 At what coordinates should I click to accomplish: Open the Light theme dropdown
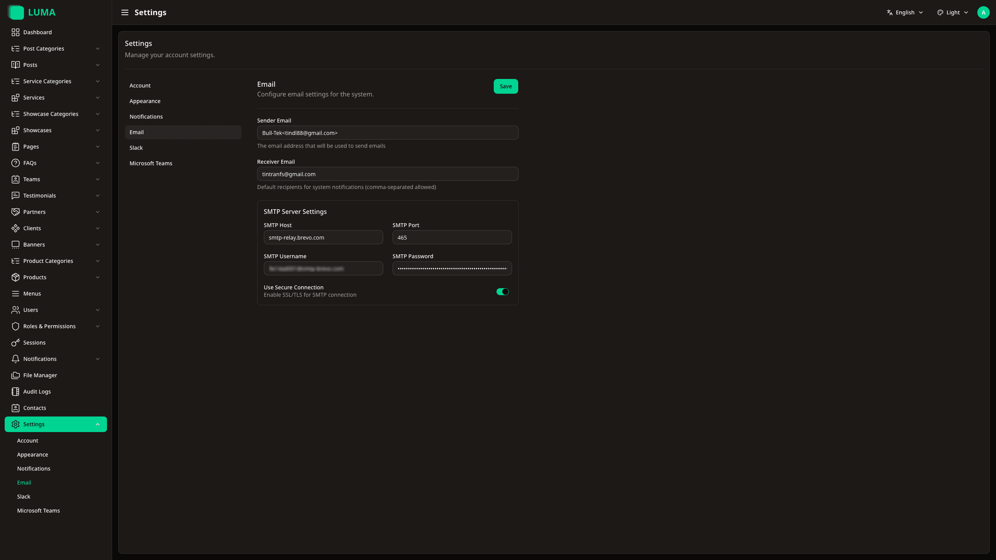952,12
